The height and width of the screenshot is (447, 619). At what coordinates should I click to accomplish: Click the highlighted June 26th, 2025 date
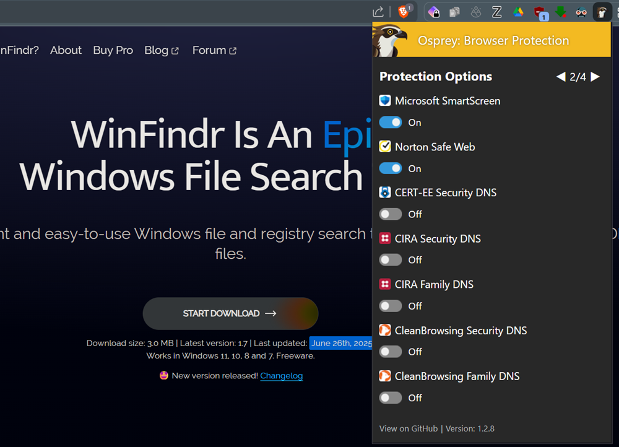coord(341,343)
